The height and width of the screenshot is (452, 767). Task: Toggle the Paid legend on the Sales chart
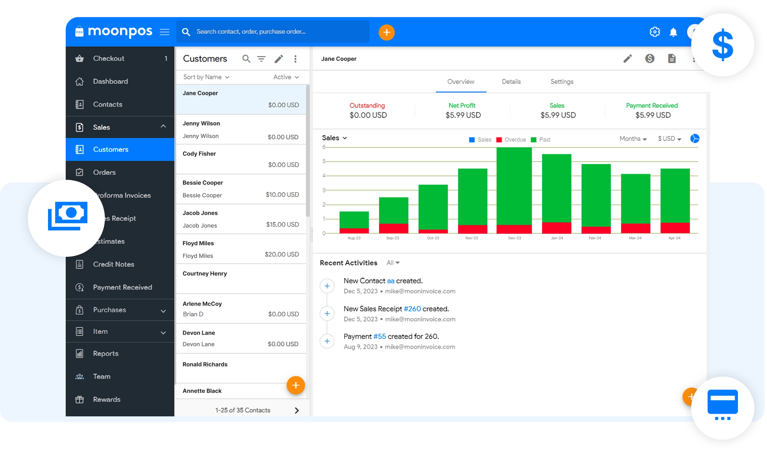pyautogui.click(x=541, y=139)
